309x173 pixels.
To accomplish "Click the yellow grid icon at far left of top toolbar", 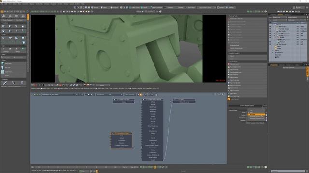I will (2, 12).
